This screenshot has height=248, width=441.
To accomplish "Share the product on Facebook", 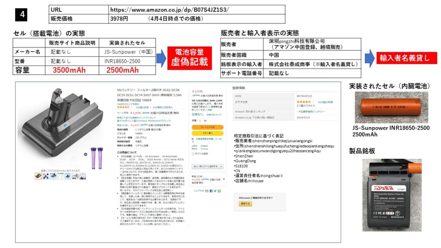I will tap(210, 190).
